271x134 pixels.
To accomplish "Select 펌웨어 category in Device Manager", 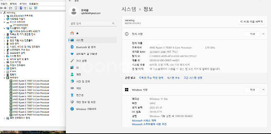I will (13, 75).
